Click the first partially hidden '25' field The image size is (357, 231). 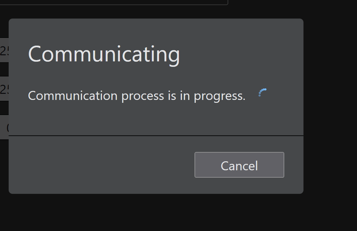tap(4, 50)
